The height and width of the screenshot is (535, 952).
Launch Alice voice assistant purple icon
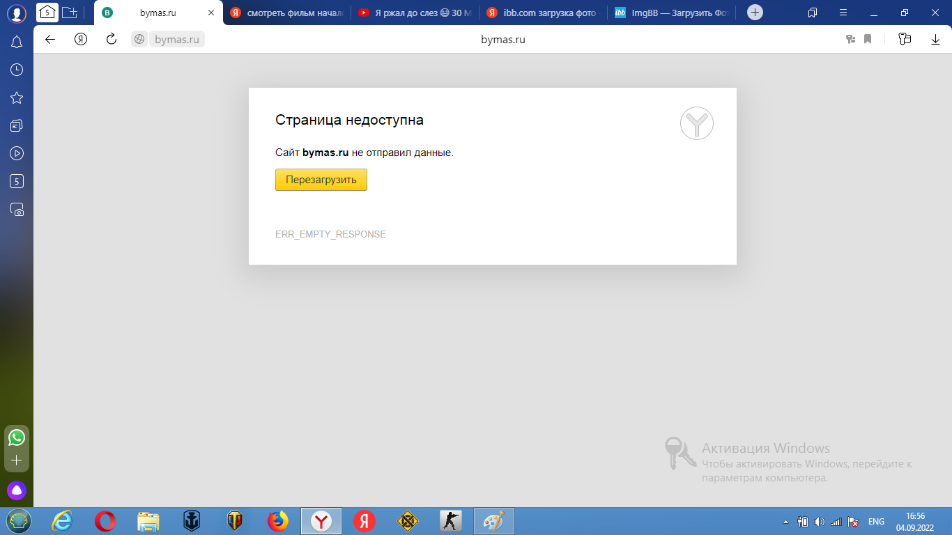(x=17, y=490)
